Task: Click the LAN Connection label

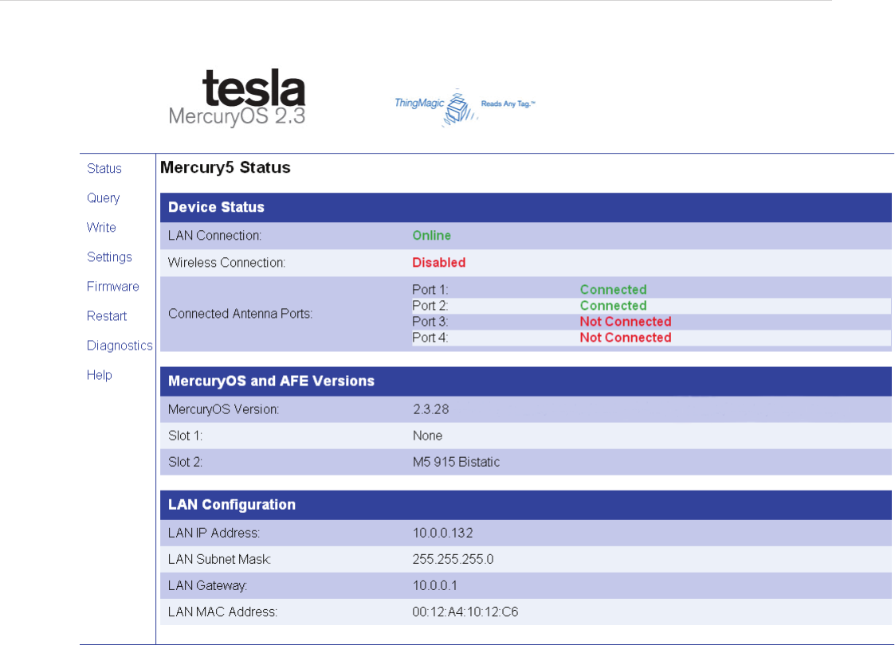Action: tap(214, 236)
